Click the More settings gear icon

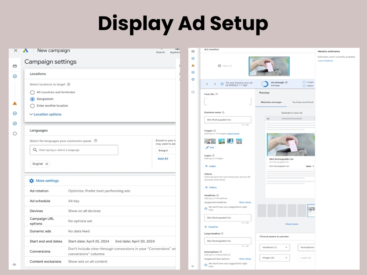coord(32,181)
